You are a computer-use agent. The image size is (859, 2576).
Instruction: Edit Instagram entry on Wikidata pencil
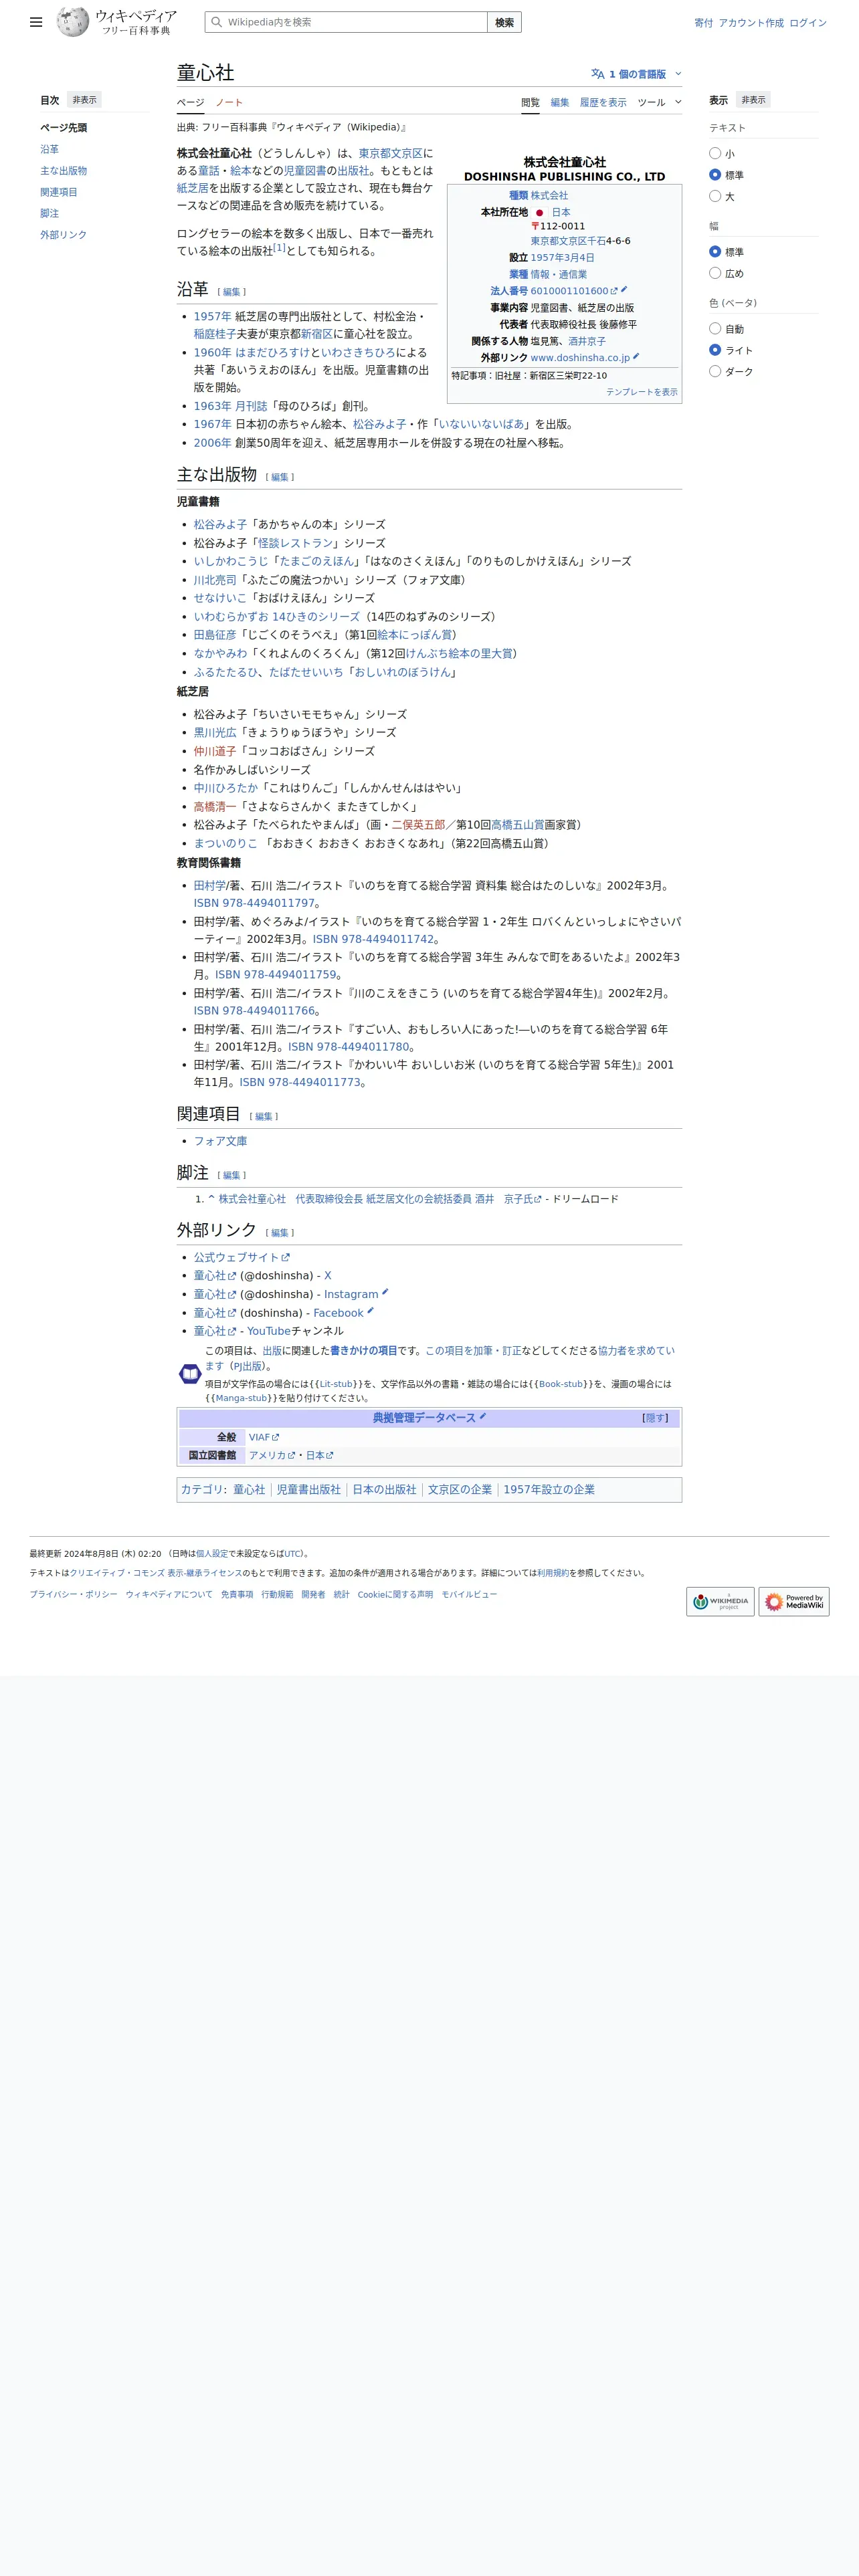tap(385, 1292)
